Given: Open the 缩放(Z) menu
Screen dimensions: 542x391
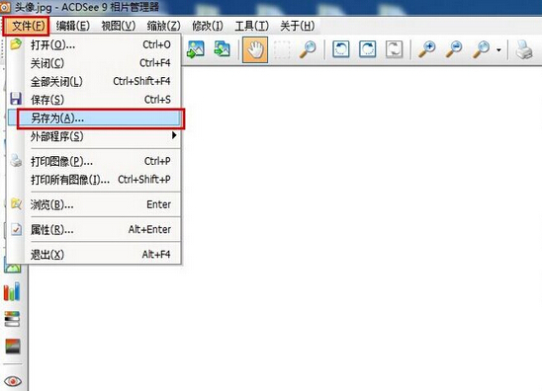Looking at the screenshot, I should [163, 26].
